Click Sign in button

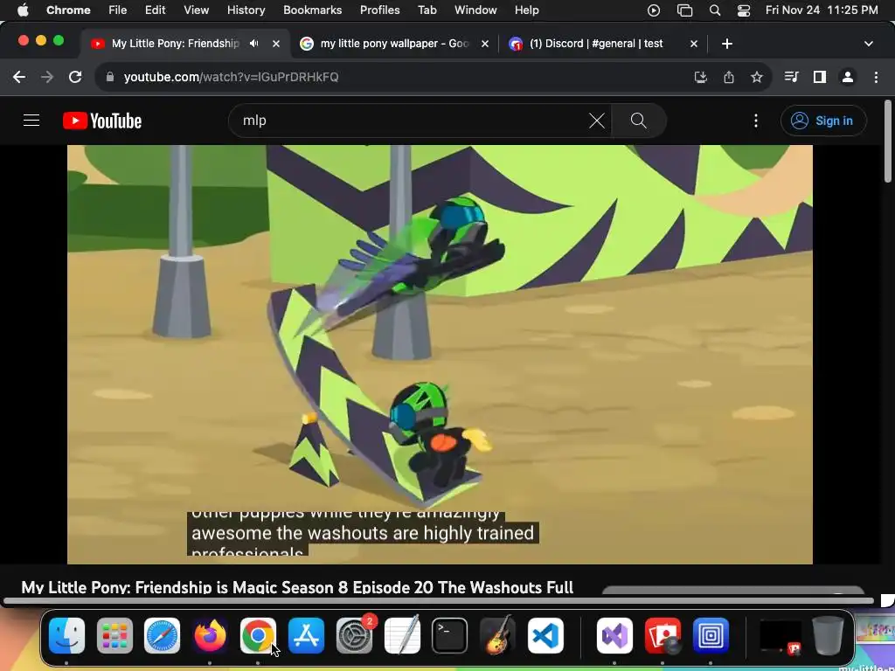tap(823, 121)
